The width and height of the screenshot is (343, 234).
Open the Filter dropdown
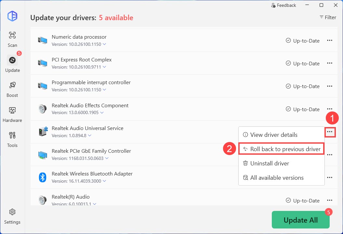tap(328, 17)
